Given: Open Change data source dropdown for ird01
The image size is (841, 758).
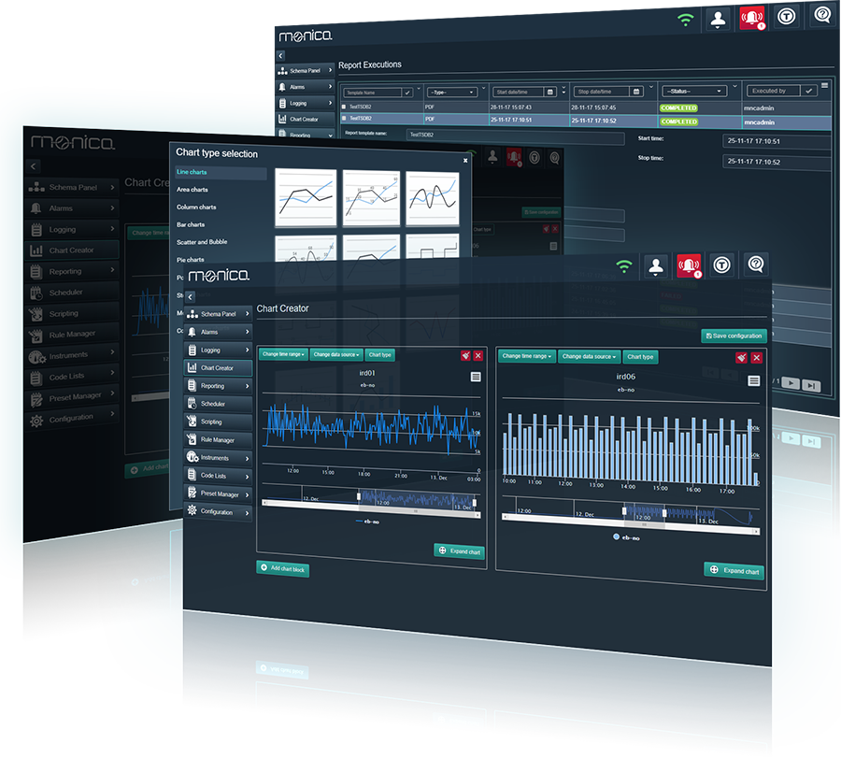Looking at the screenshot, I should tap(336, 354).
